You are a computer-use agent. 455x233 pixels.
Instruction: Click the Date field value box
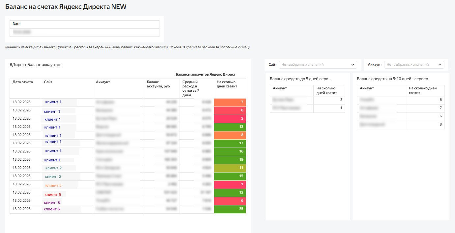(85, 32)
